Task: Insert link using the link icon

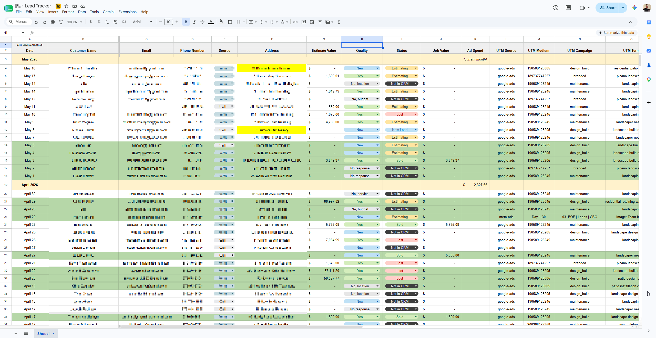Action: coord(295,22)
